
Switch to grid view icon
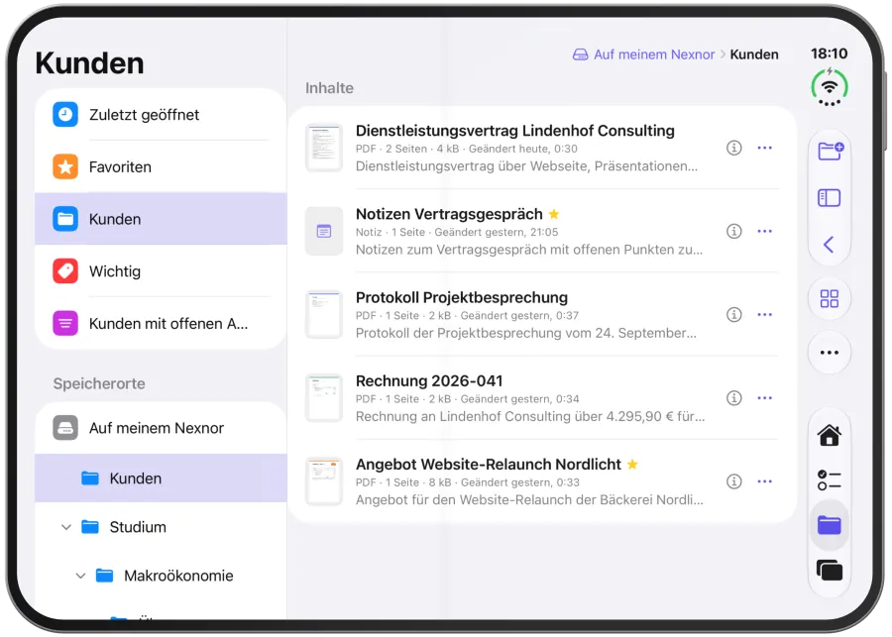[x=829, y=298]
